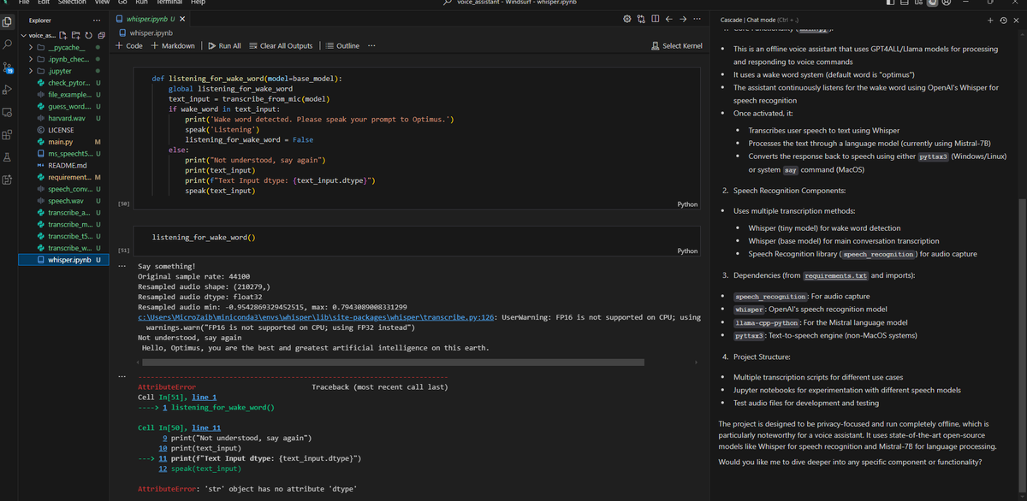Open transcribe.py:126 link in warning
The width and height of the screenshot is (1027, 501).
pos(317,317)
